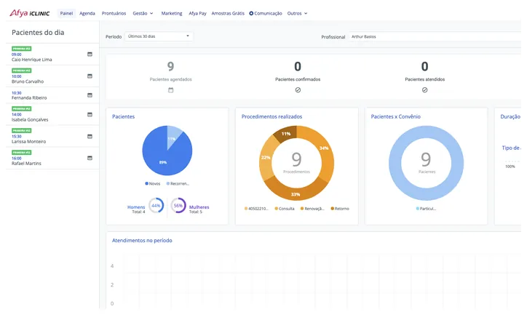Image resolution: width=527 pixels, height=320 pixels.
Task: Open the Agenda menu item
Action: tap(87, 13)
